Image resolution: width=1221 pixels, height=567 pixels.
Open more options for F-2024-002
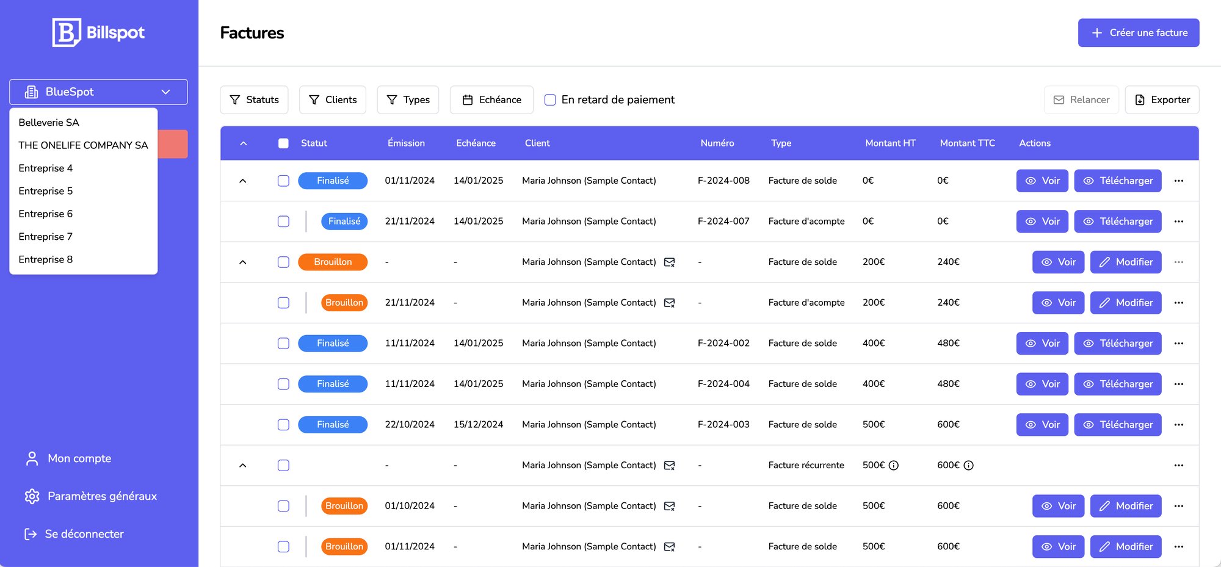pos(1179,344)
